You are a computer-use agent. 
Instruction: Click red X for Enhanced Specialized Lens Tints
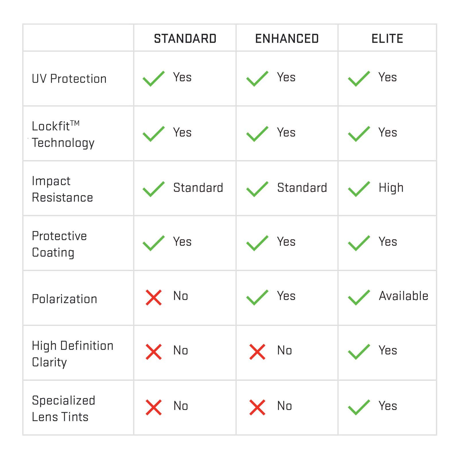click(x=257, y=407)
